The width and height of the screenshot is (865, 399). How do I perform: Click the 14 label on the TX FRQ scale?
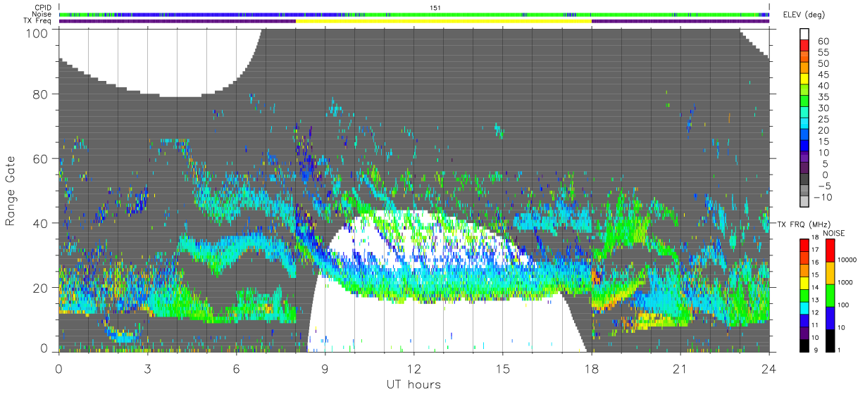point(815,287)
